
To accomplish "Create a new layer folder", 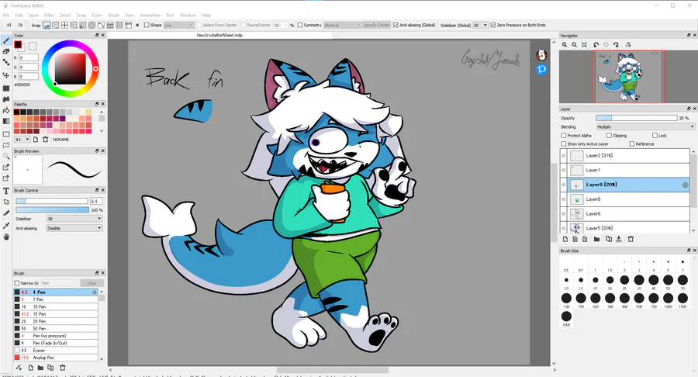I will [597, 239].
